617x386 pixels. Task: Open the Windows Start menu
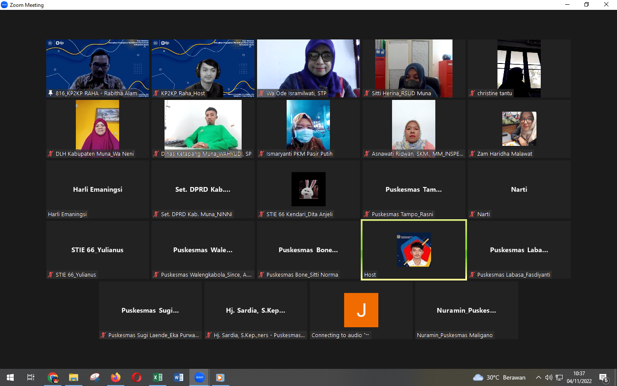pos(10,377)
